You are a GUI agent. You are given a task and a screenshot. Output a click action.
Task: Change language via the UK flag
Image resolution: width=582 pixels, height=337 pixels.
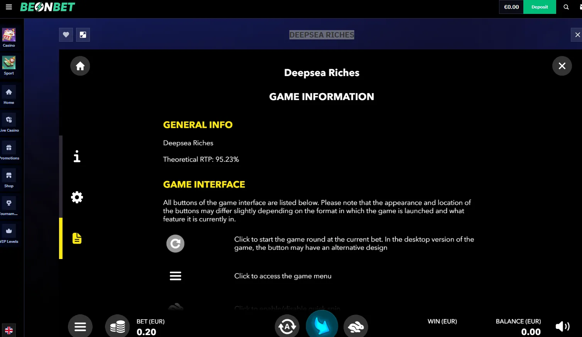pyautogui.click(x=9, y=330)
